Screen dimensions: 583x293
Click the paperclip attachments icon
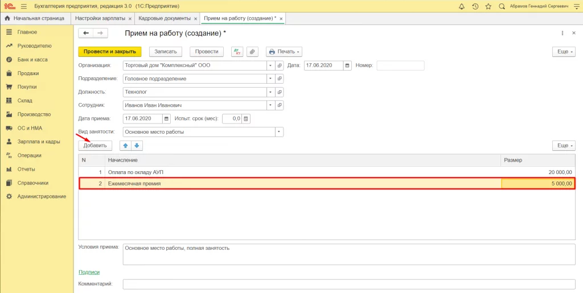pyautogui.click(x=252, y=52)
